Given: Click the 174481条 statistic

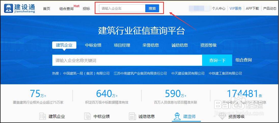Looking at the screenshot, I should (x=244, y=94).
